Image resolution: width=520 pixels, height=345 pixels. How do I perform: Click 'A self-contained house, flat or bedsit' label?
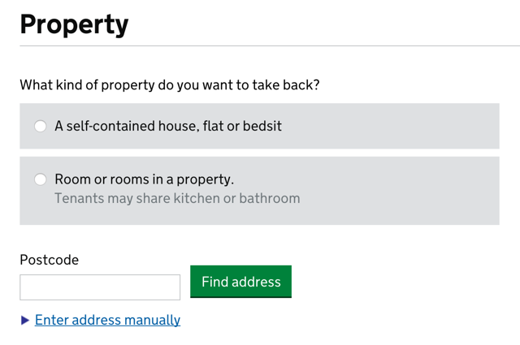(167, 126)
